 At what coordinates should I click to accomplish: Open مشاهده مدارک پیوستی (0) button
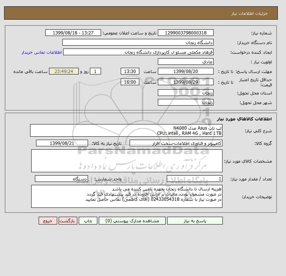pos(132,221)
